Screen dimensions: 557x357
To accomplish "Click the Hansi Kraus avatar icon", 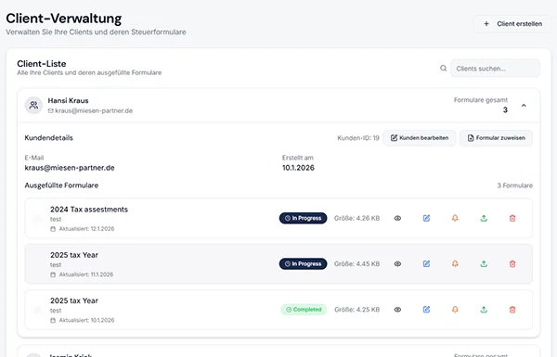I will [x=33, y=106].
